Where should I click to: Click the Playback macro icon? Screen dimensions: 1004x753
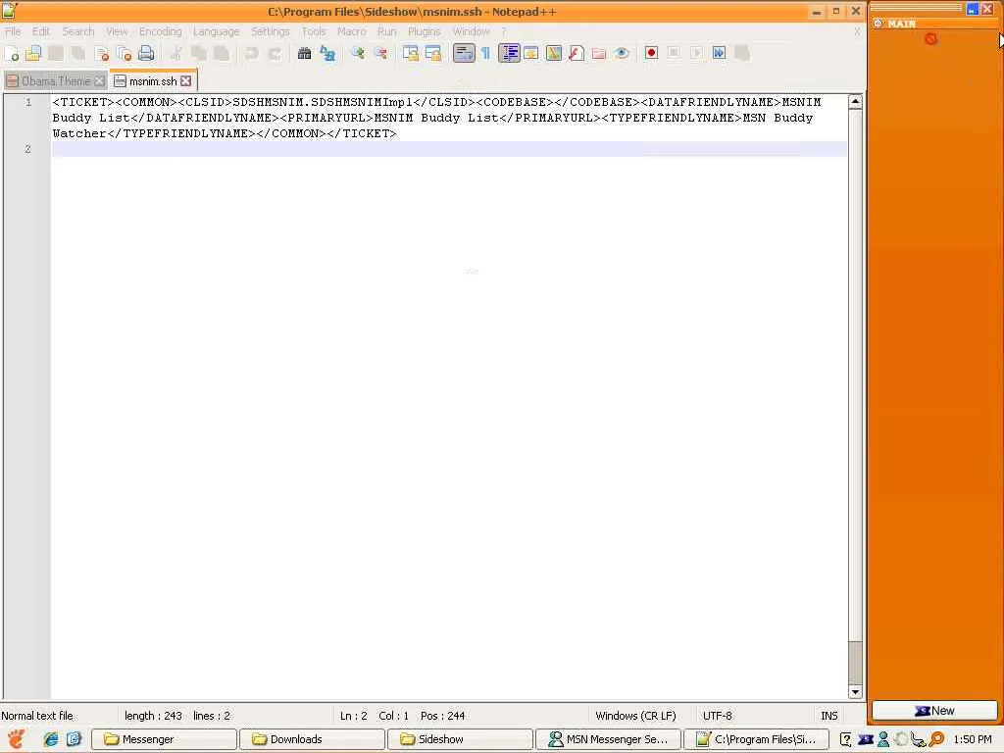697,53
